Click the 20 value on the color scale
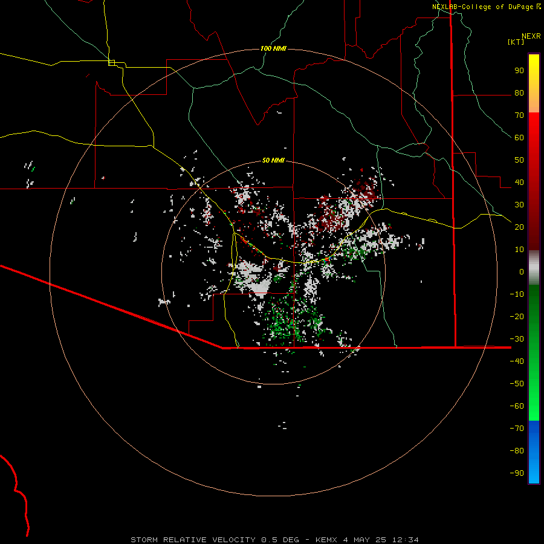The height and width of the screenshot is (544, 544). click(519, 227)
